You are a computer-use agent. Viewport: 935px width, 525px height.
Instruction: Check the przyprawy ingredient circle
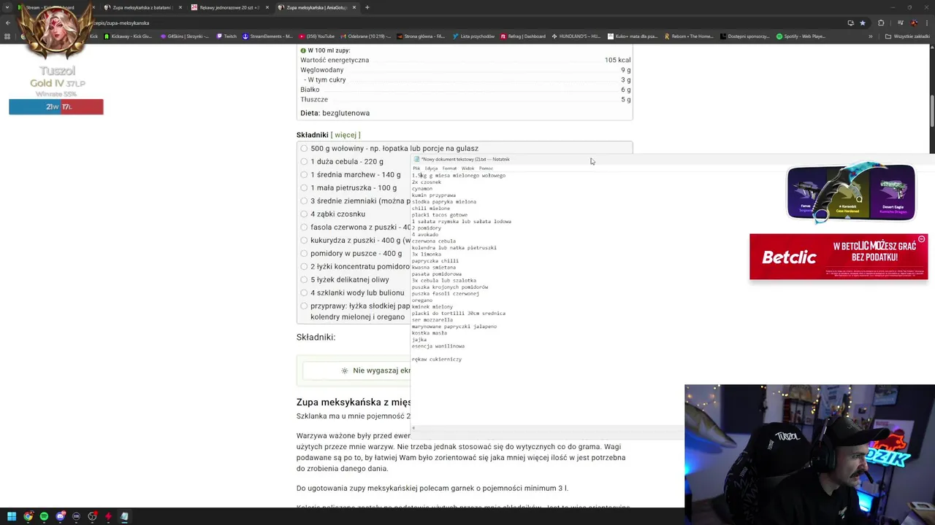(x=304, y=306)
